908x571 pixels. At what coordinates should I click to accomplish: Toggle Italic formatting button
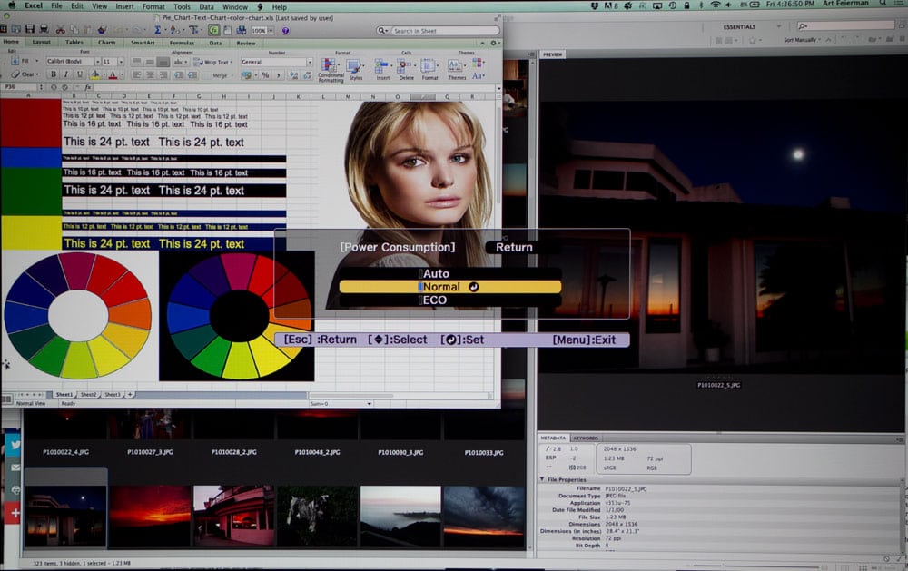(x=66, y=74)
